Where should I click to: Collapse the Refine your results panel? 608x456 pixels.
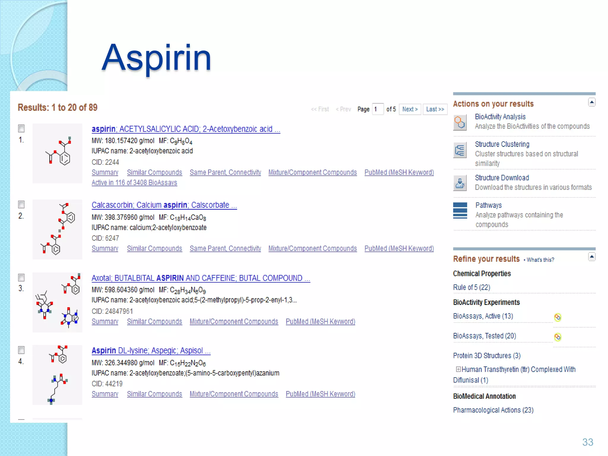coord(591,257)
